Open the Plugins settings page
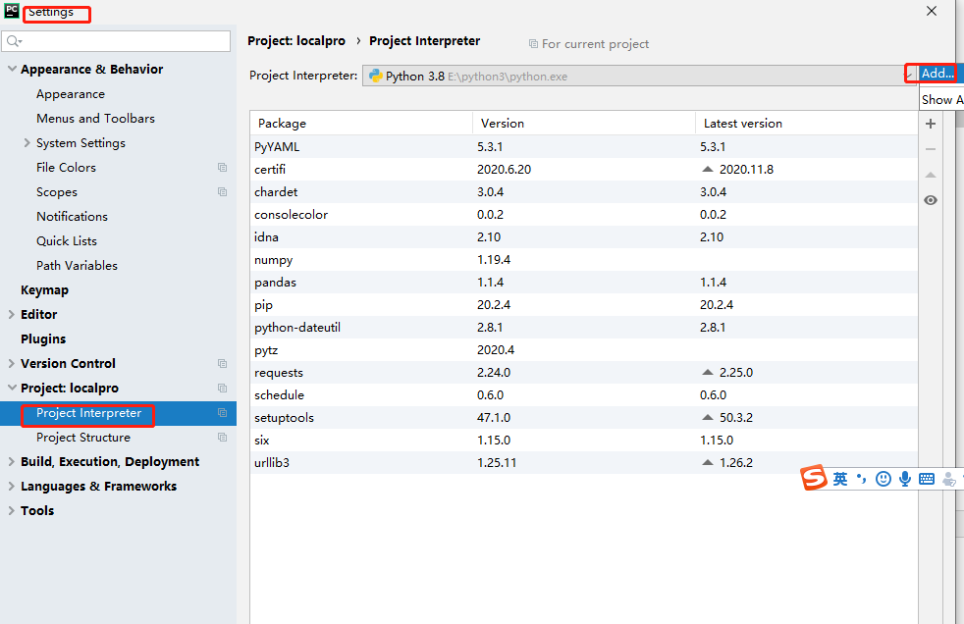This screenshot has height=624, width=964. pyautogui.click(x=43, y=339)
